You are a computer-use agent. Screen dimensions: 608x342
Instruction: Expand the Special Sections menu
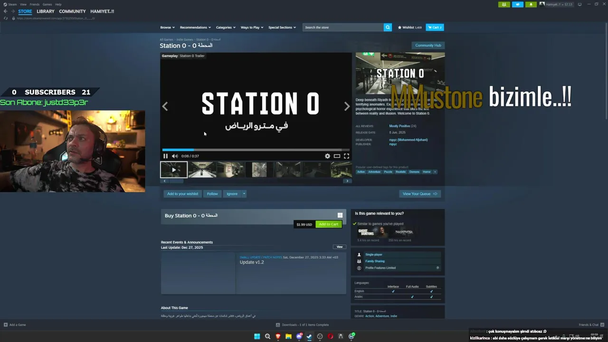click(282, 27)
